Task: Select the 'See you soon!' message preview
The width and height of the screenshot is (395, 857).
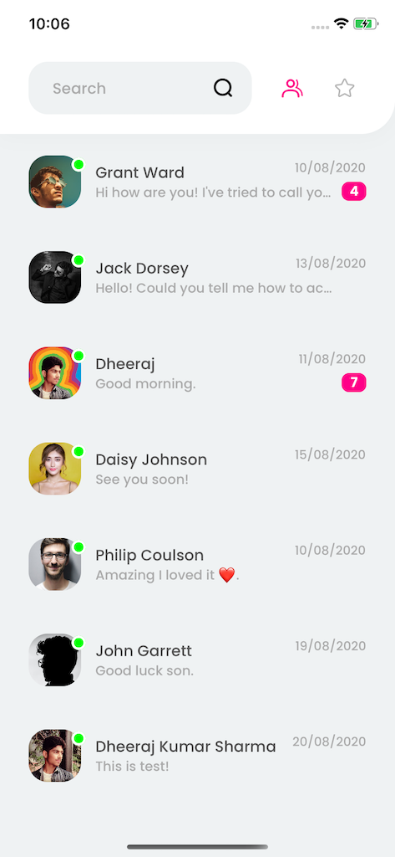Action: (x=142, y=480)
